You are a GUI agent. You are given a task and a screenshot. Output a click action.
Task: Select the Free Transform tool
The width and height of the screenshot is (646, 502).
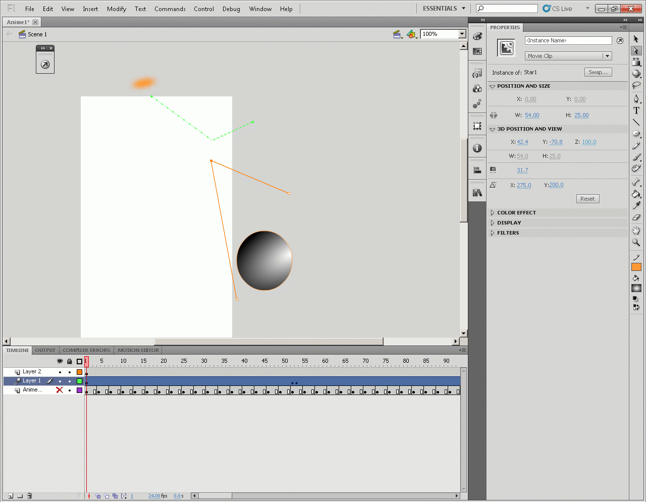click(636, 62)
